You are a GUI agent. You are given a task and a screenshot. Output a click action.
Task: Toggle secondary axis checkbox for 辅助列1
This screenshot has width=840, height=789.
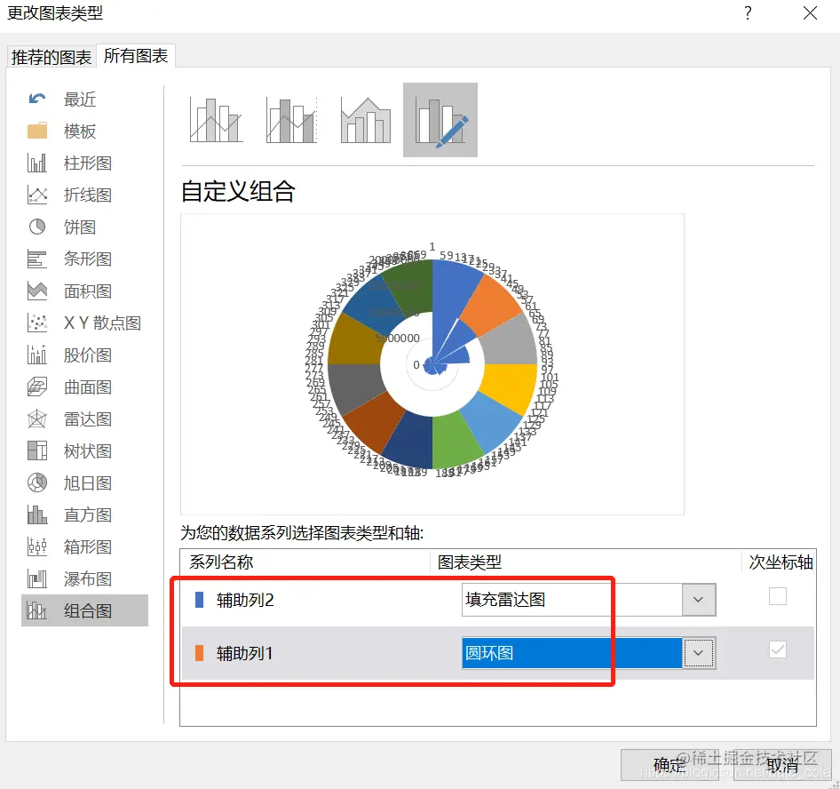(x=777, y=650)
